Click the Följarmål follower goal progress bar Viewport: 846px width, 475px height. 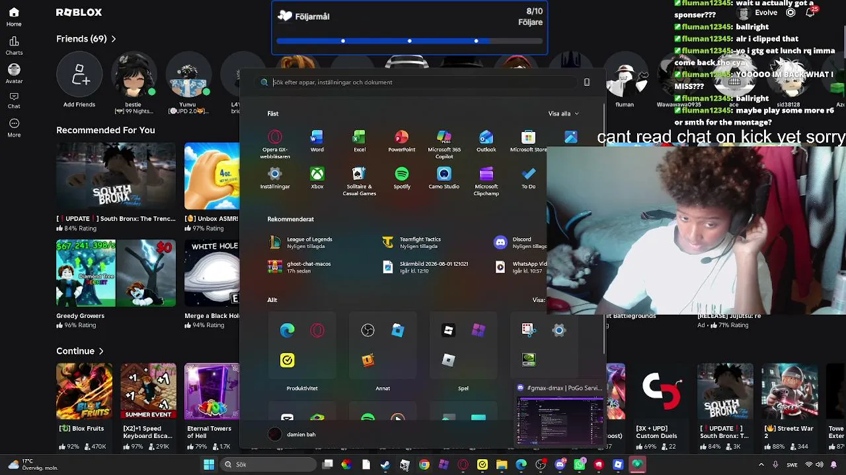[410, 41]
